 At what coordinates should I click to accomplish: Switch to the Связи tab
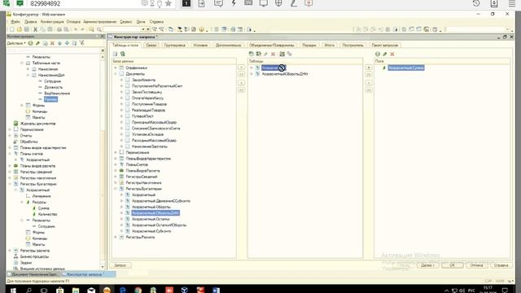tap(151, 46)
